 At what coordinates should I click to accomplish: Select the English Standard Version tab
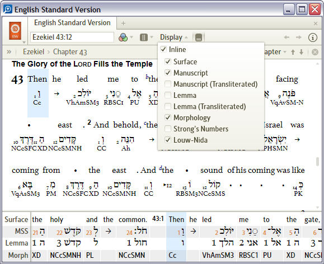[72, 23]
